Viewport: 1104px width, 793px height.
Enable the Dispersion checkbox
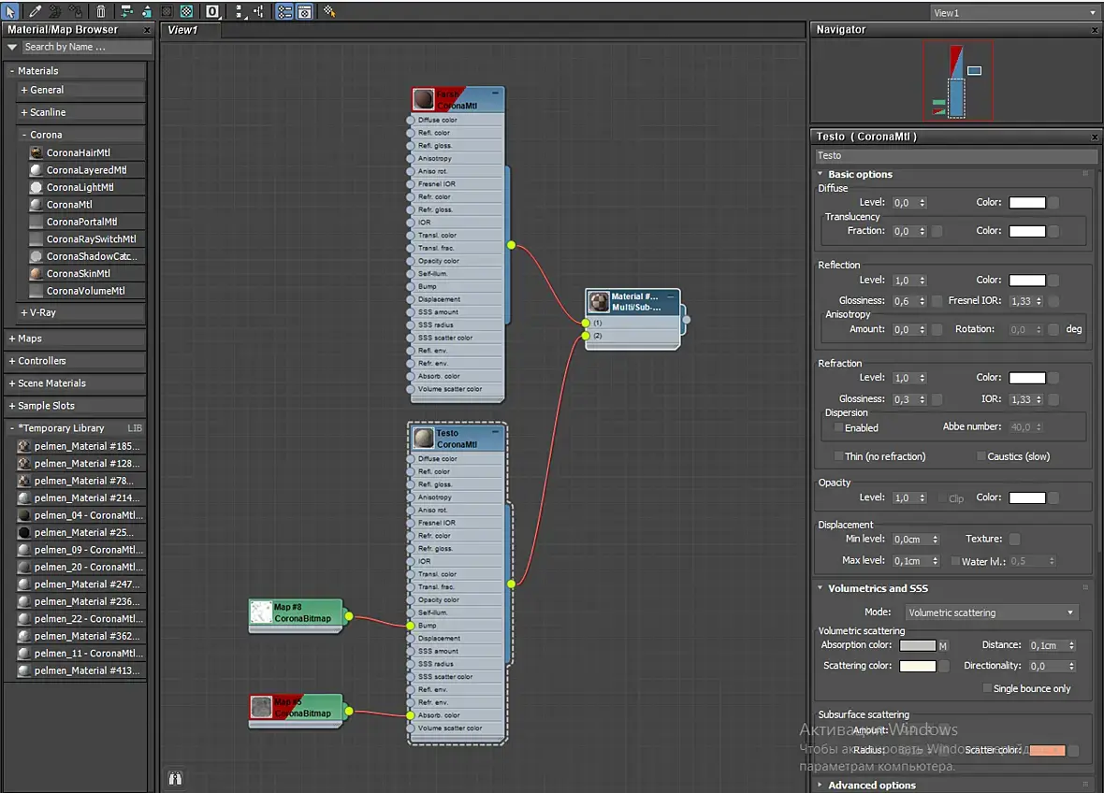click(x=838, y=427)
